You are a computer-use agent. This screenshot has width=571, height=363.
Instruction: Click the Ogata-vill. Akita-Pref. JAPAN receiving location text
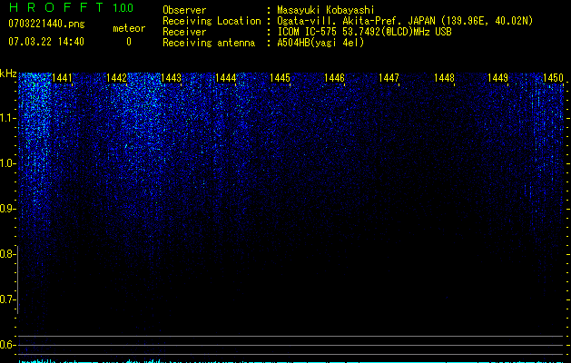click(x=405, y=21)
